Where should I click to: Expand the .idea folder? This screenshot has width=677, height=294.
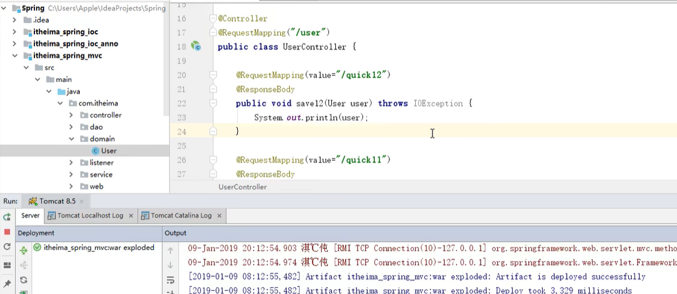point(15,20)
